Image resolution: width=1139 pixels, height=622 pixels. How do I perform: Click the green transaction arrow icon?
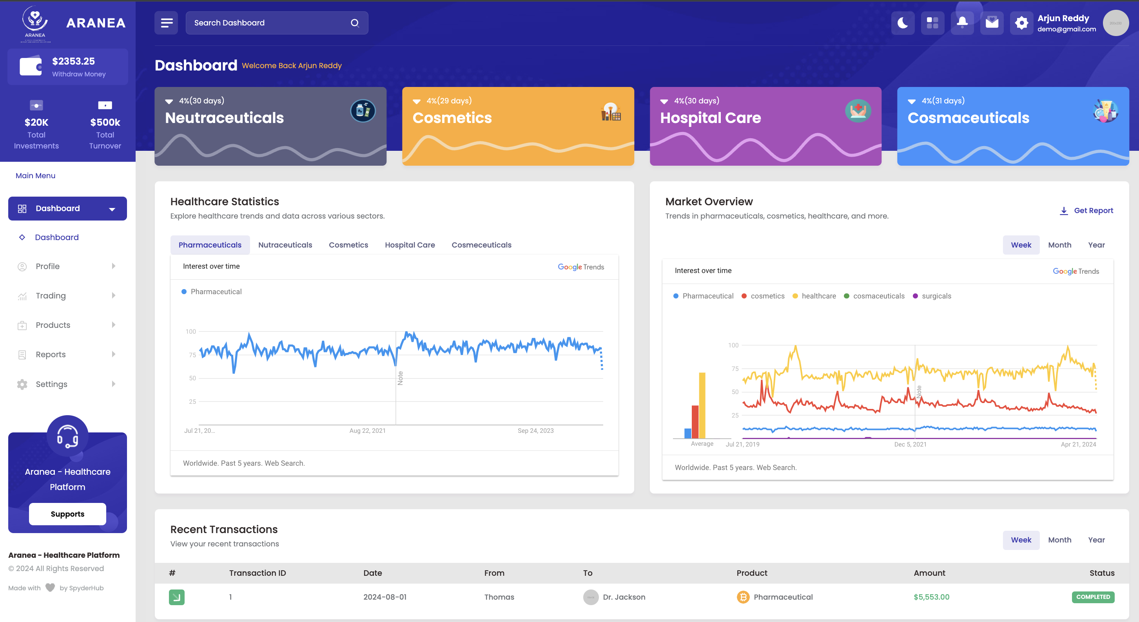176,597
